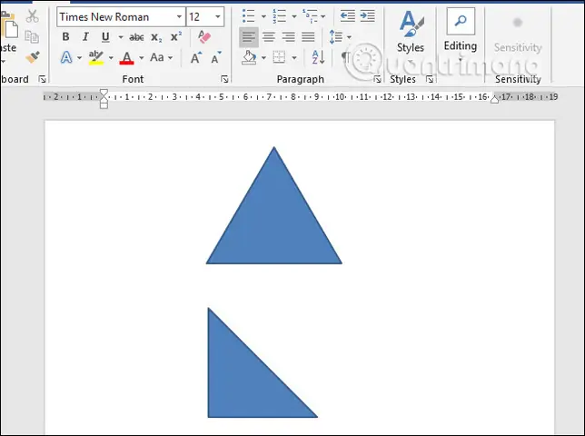This screenshot has width=585, height=436.
Task: Toggle Bold formatting
Action: pyautogui.click(x=65, y=36)
